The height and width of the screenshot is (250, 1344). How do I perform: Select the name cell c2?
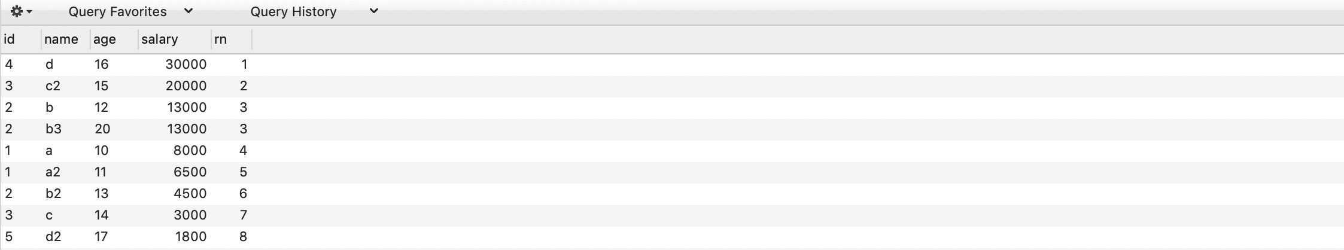66,86
